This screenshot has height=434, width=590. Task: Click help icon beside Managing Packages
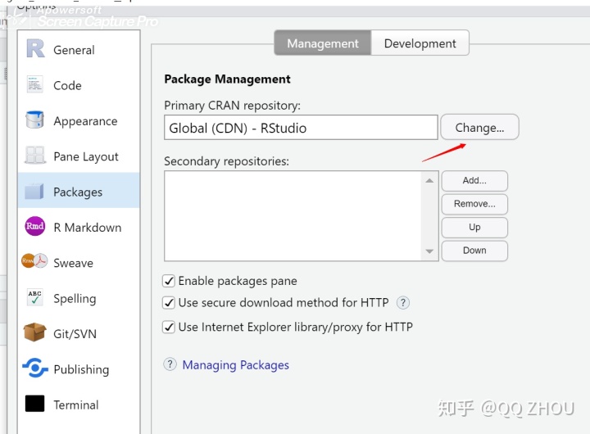170,364
